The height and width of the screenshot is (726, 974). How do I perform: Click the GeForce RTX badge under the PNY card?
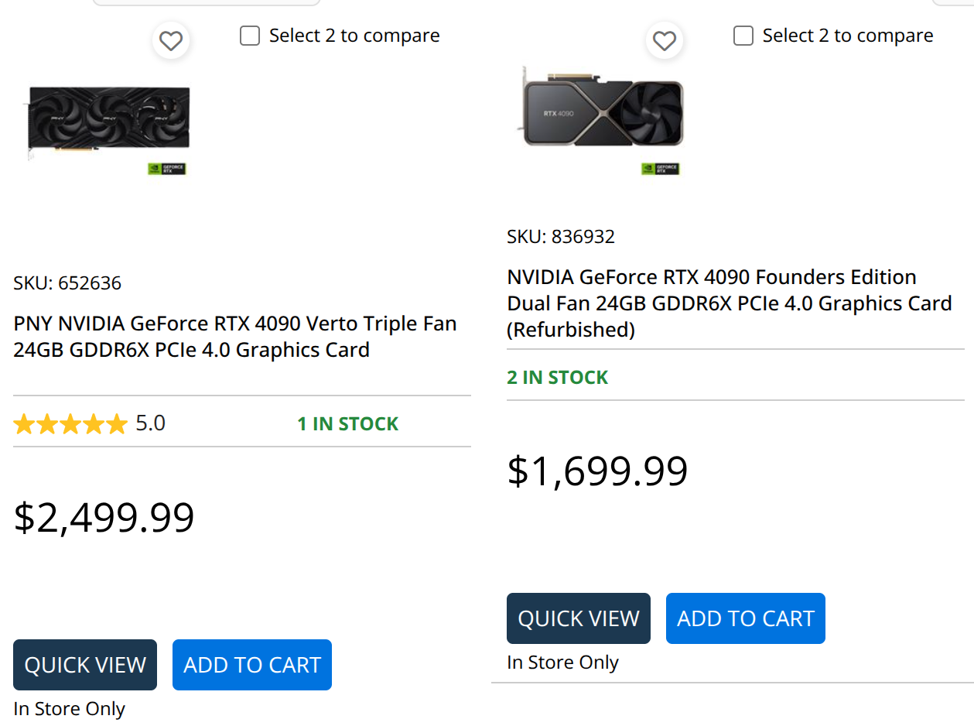(x=167, y=168)
